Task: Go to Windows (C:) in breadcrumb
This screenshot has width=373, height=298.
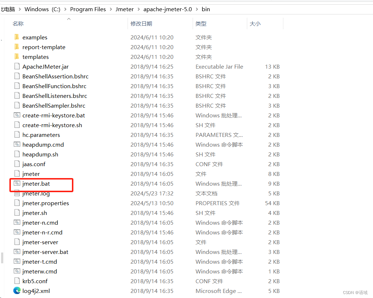Action: pyautogui.click(x=42, y=9)
